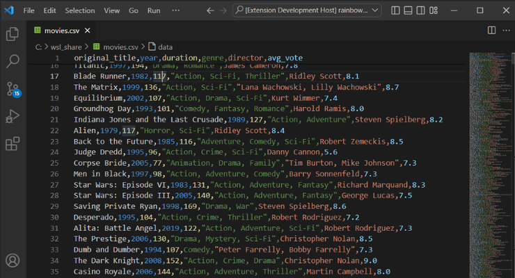Viewport: 515px width, 278px height.
Task: Expand the overflow menu ellipsis in menu bar
Action: [x=175, y=10]
